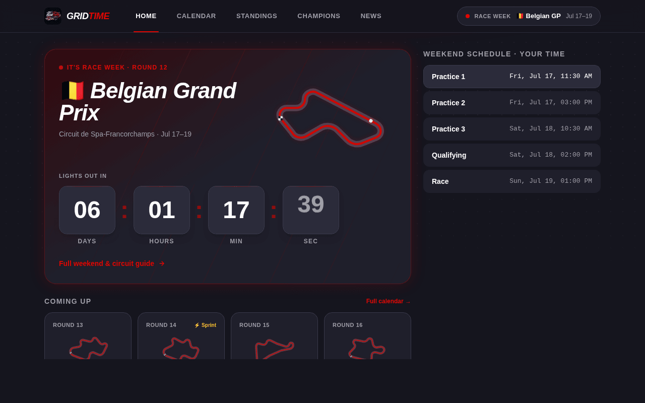Viewport: 645px width, 403px height.
Task: Open the Round 14 card
Action: pyautogui.click(x=181, y=336)
